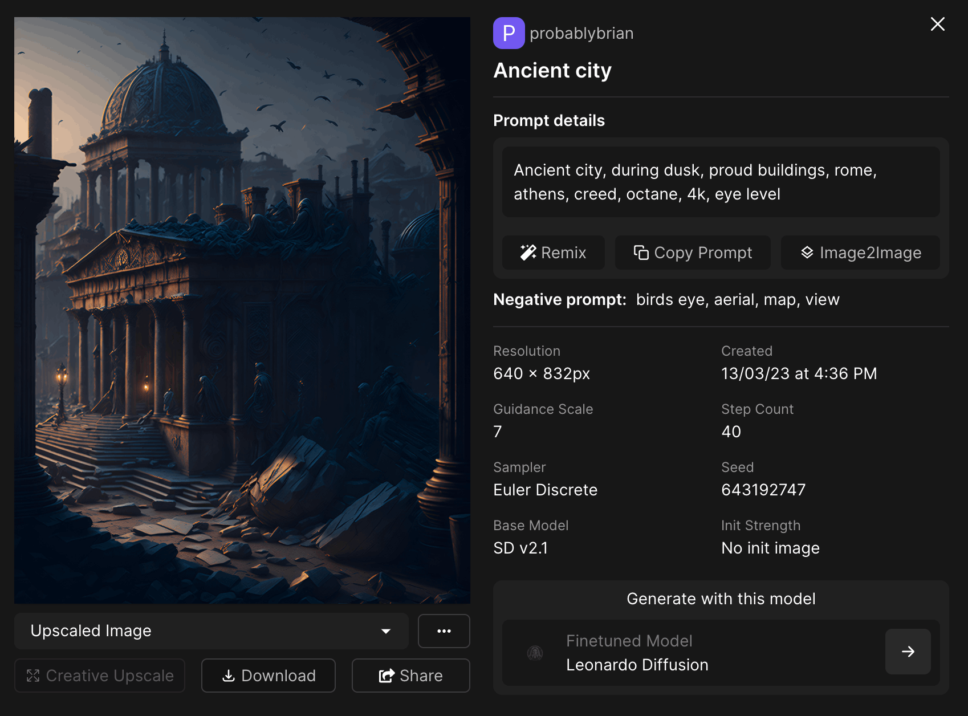Click the prompt text box
The height and width of the screenshot is (716, 968).
click(x=721, y=182)
